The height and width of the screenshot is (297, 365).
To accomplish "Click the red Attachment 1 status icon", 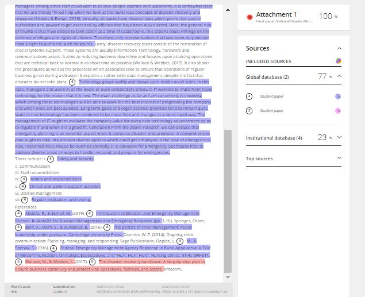I will (x=249, y=17).
